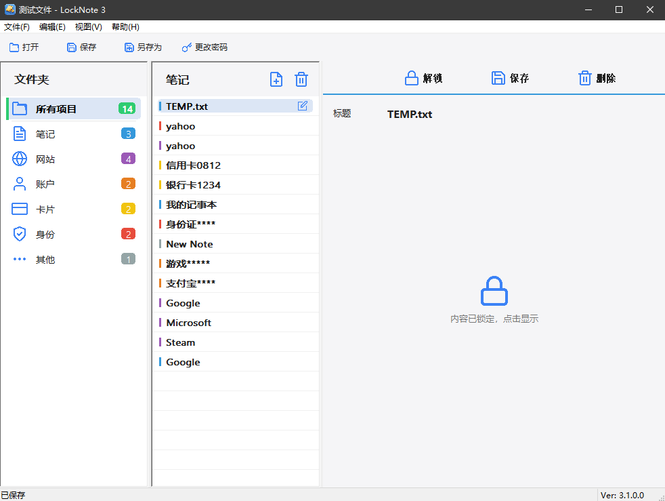665x501 pixels.
Task: Click the 账户 person icon in sidebar
Action: (x=20, y=184)
